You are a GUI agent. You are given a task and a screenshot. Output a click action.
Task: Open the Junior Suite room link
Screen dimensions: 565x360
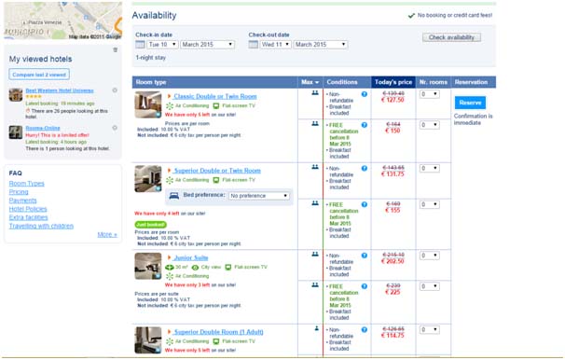pos(191,257)
